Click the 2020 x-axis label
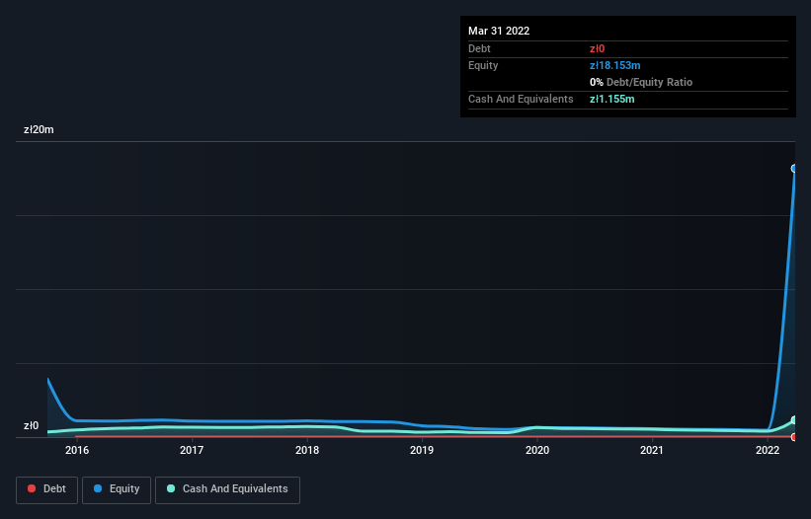Viewport: 811px width, 519px height. (x=537, y=450)
